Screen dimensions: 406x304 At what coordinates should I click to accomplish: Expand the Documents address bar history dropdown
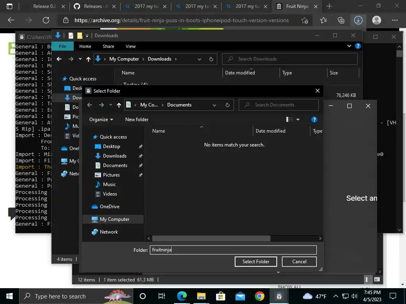tap(214, 105)
